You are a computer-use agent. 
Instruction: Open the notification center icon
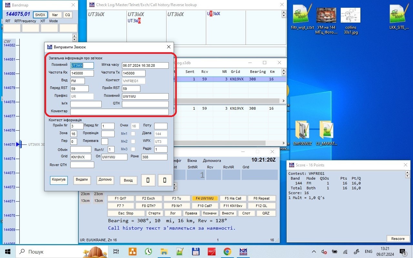click(x=403, y=252)
